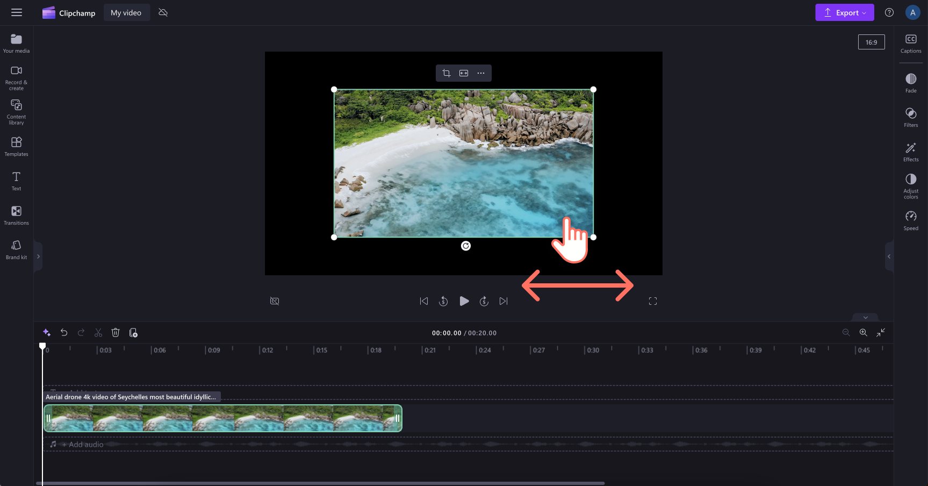928x486 pixels.
Task: Click the Clipchamp logo
Action: coord(69,13)
